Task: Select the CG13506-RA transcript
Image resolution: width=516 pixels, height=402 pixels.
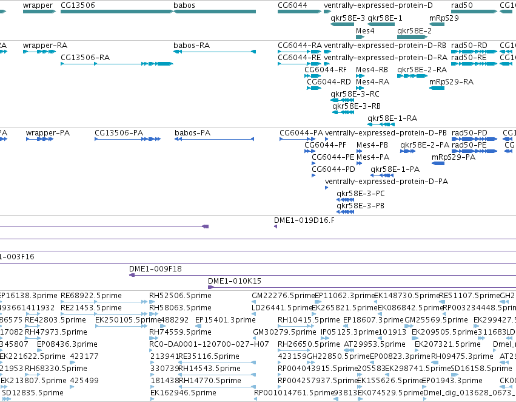Action: point(117,64)
